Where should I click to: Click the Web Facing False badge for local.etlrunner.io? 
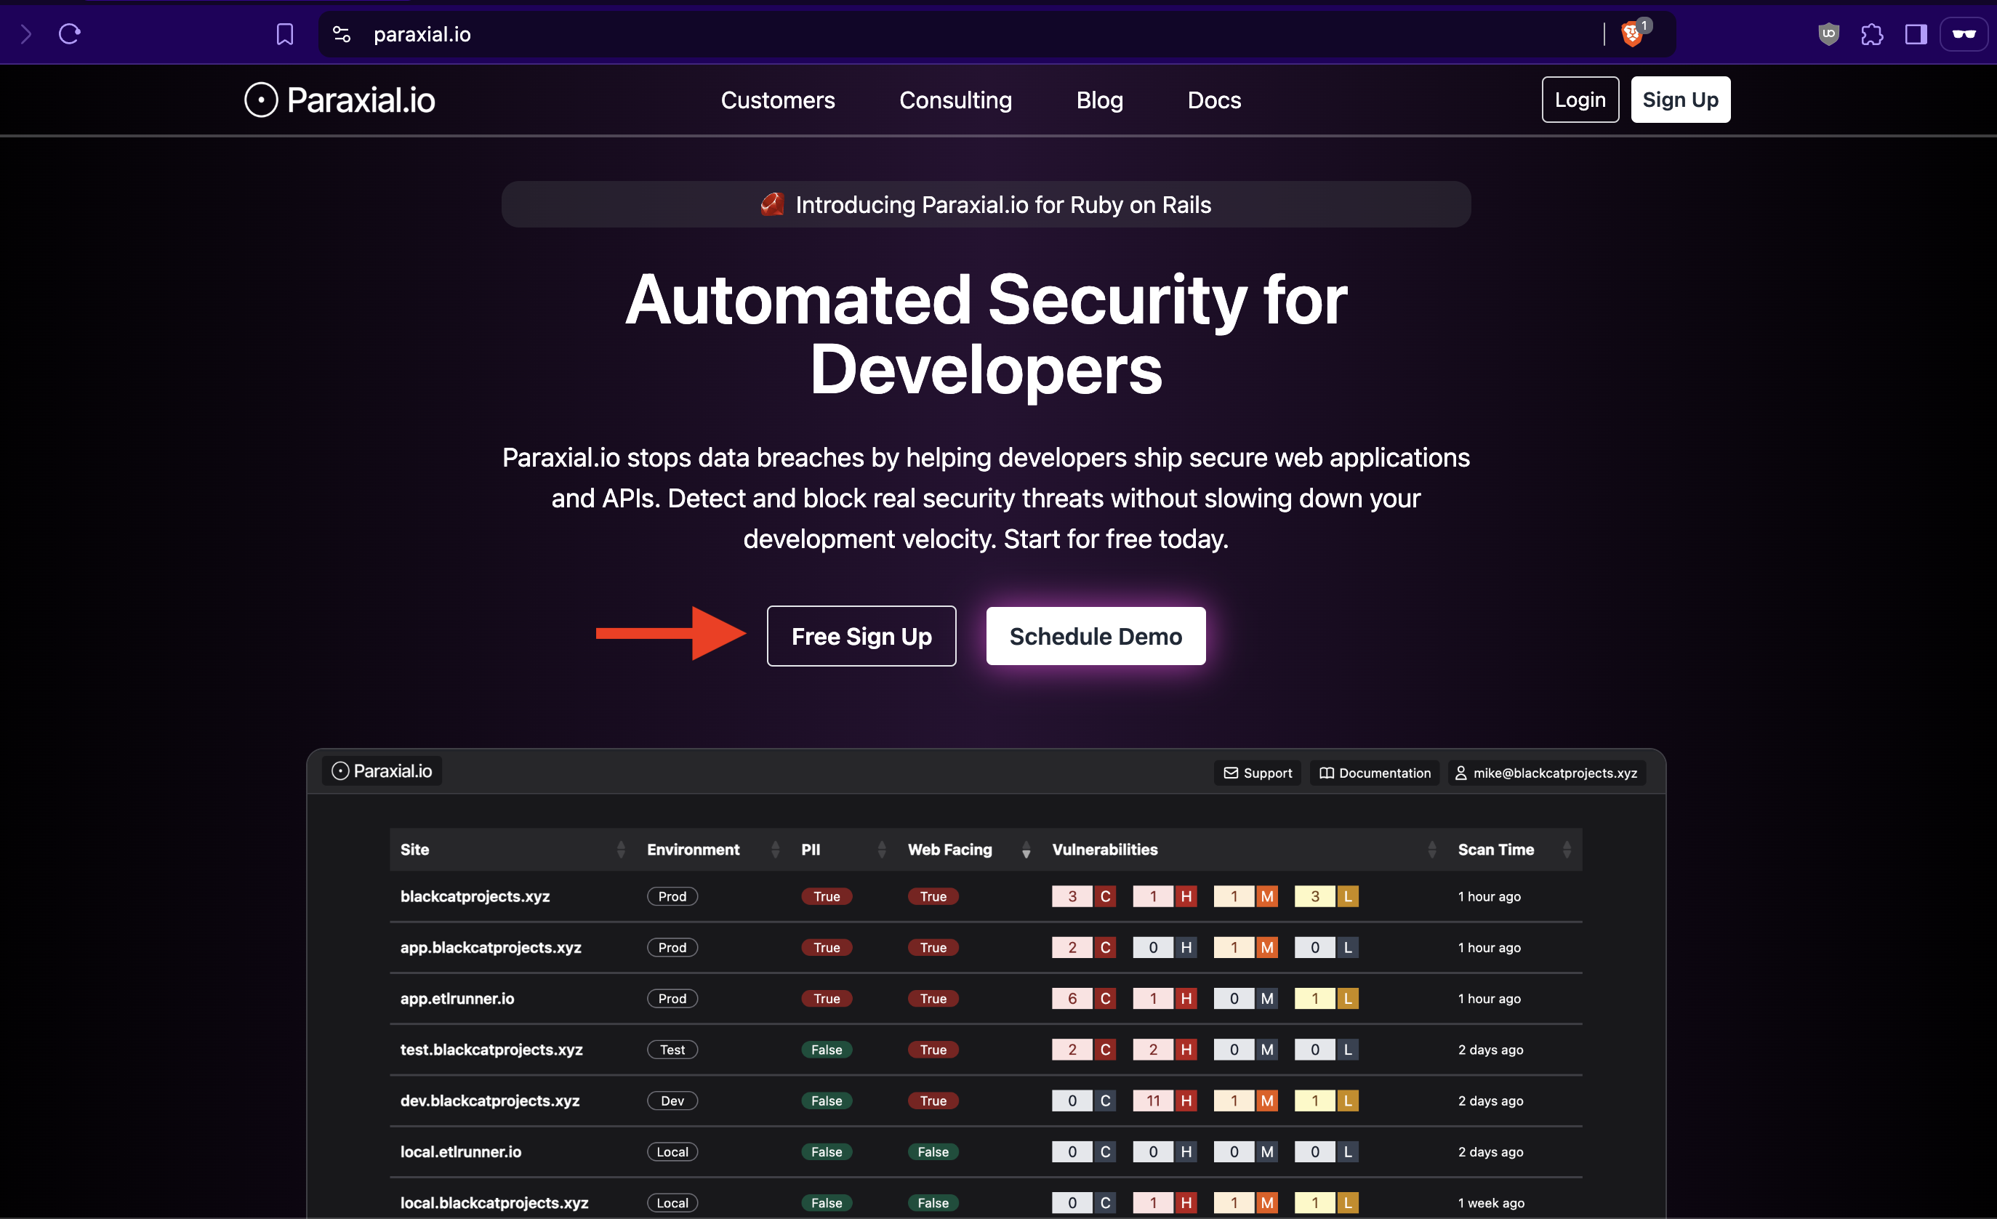(933, 1151)
